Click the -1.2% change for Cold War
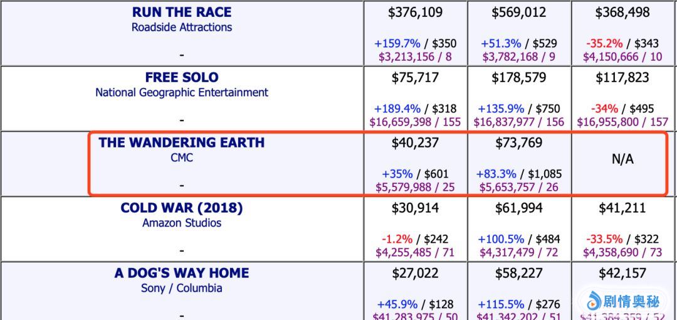 coord(397,240)
